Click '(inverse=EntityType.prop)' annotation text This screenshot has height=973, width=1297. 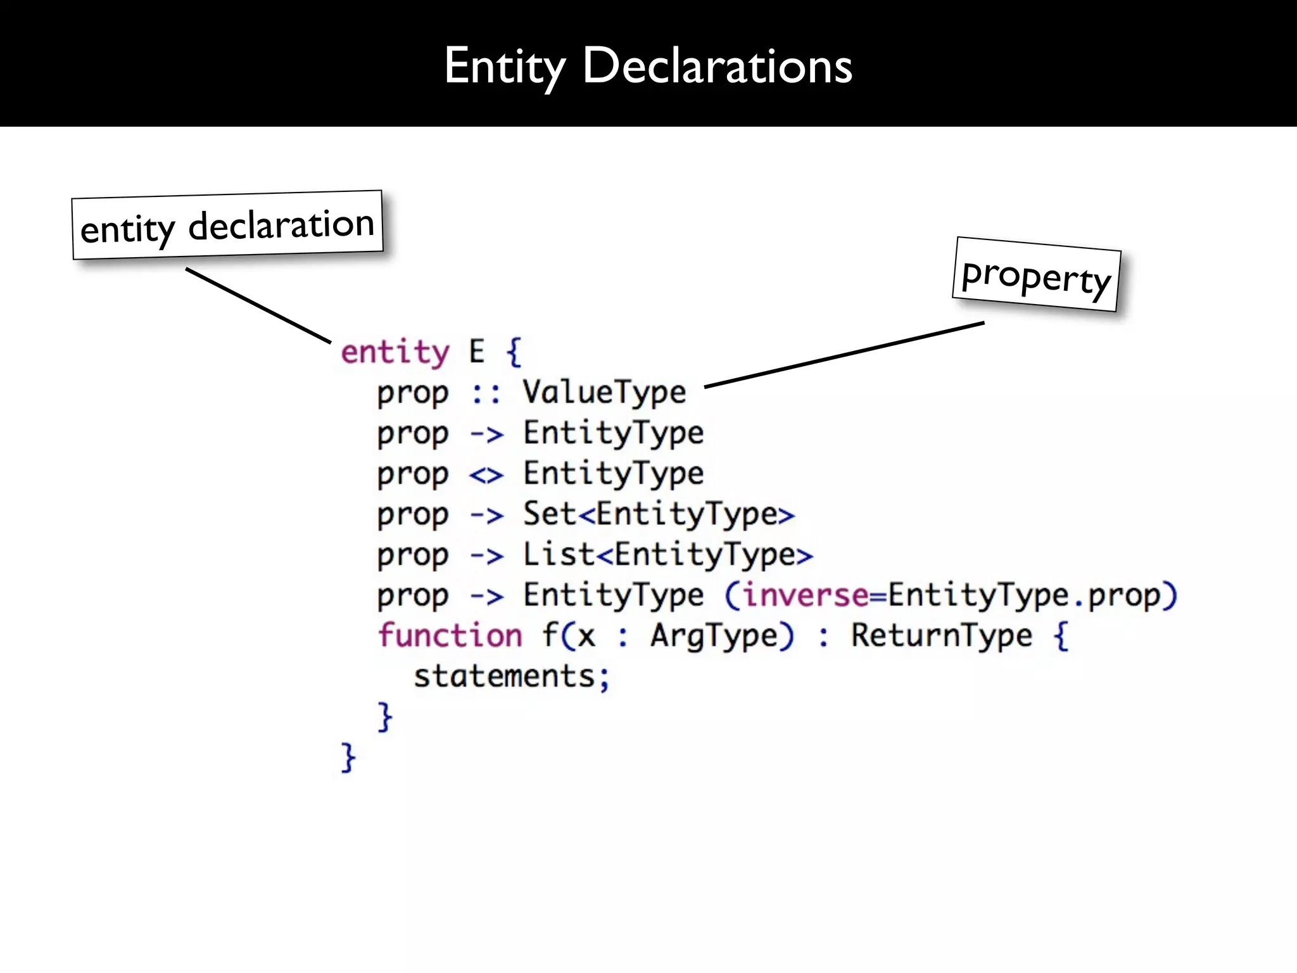(x=951, y=596)
